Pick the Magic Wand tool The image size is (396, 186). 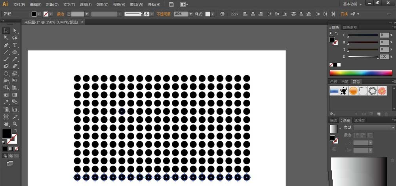[6, 38]
